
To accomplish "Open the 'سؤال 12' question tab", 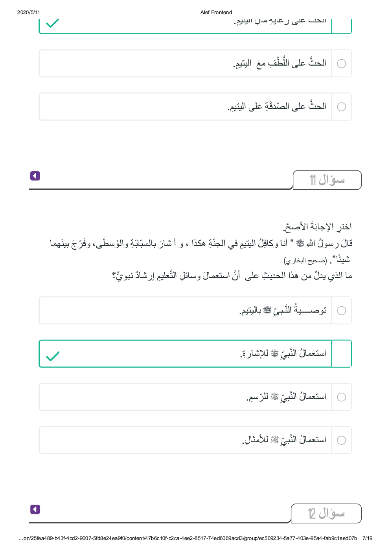I will pyautogui.click(x=326, y=513).
